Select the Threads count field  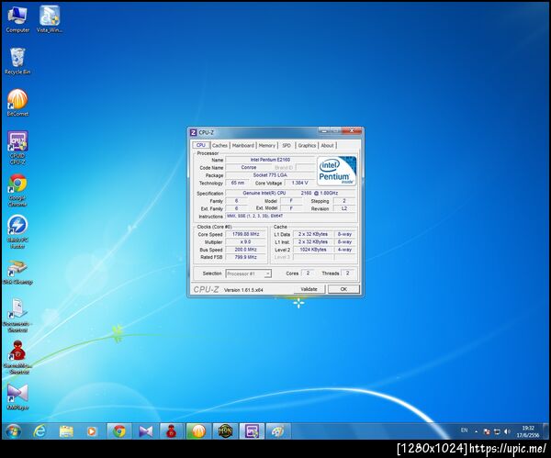(347, 273)
